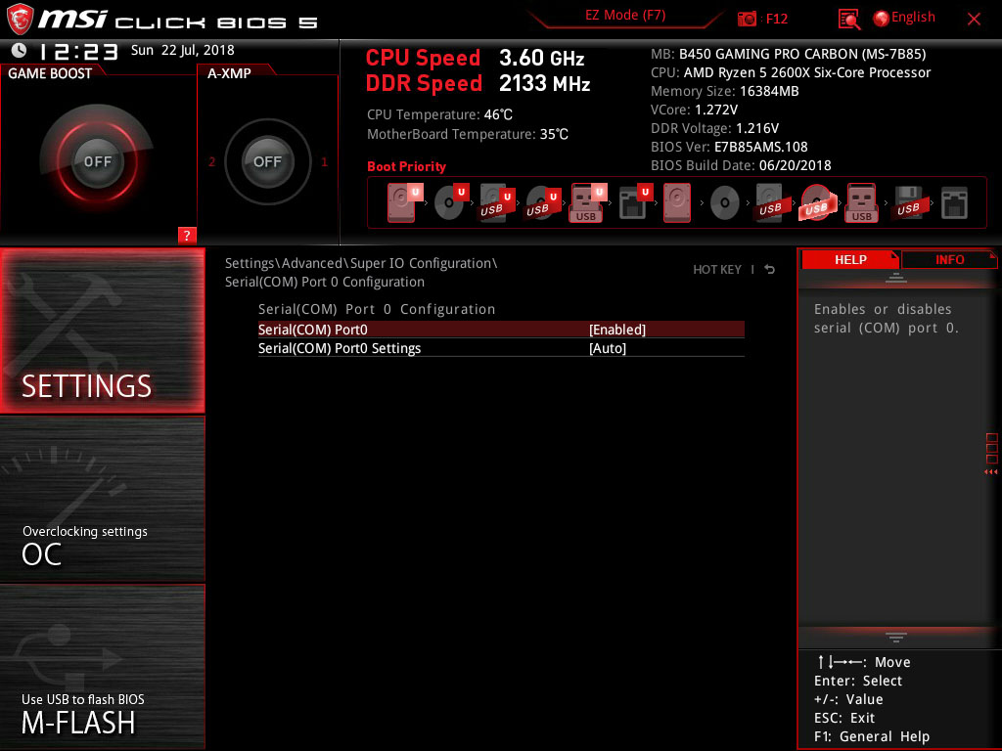
Task: Click the Settings\Advanced\Super IO Configuration breadcrumb
Action: 361,263
